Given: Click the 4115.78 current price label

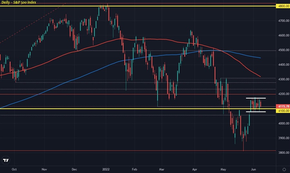Looking at the screenshot, I should [x=283, y=107].
